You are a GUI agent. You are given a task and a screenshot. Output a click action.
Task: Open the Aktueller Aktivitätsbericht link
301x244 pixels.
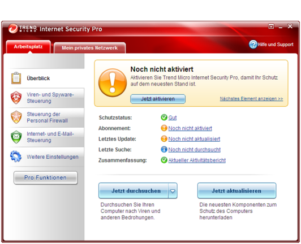click(197, 160)
